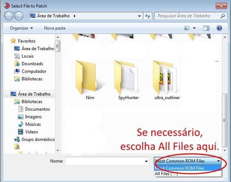The image size is (231, 182).
Task: Toggle the preview pane icon
Action: pyautogui.click(x=206, y=28)
